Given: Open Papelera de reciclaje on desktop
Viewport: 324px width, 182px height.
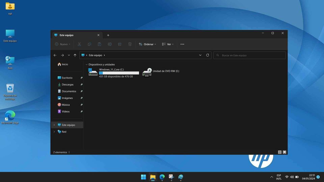Looking at the screenshot, I should (x=10, y=92).
